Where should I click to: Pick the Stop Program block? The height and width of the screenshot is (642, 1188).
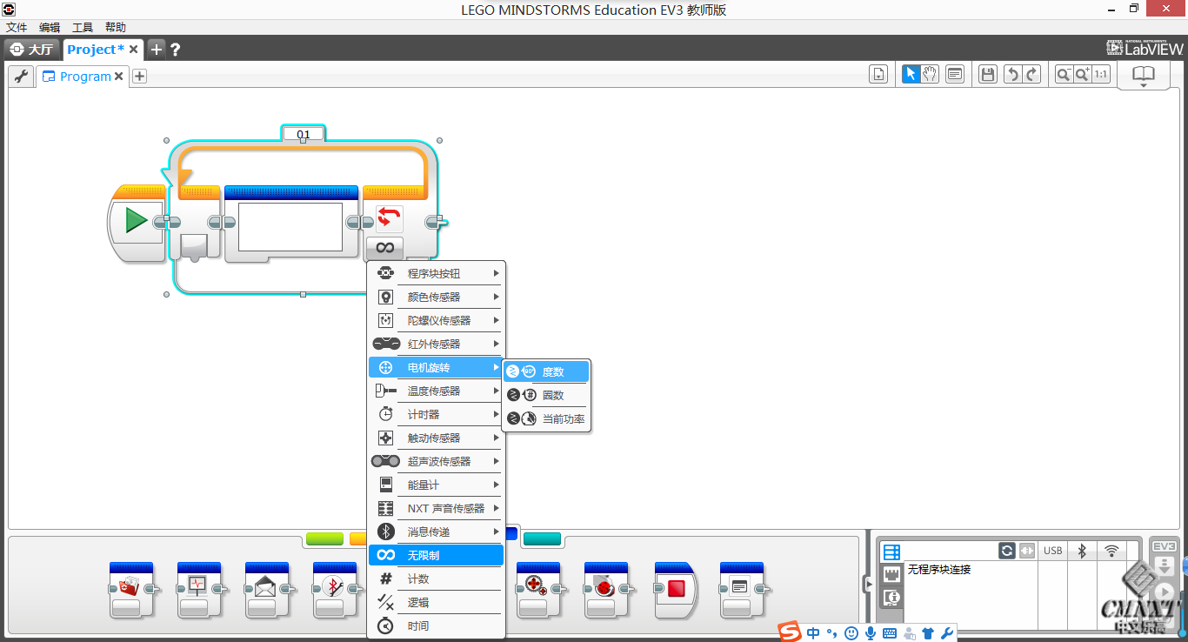pos(676,590)
